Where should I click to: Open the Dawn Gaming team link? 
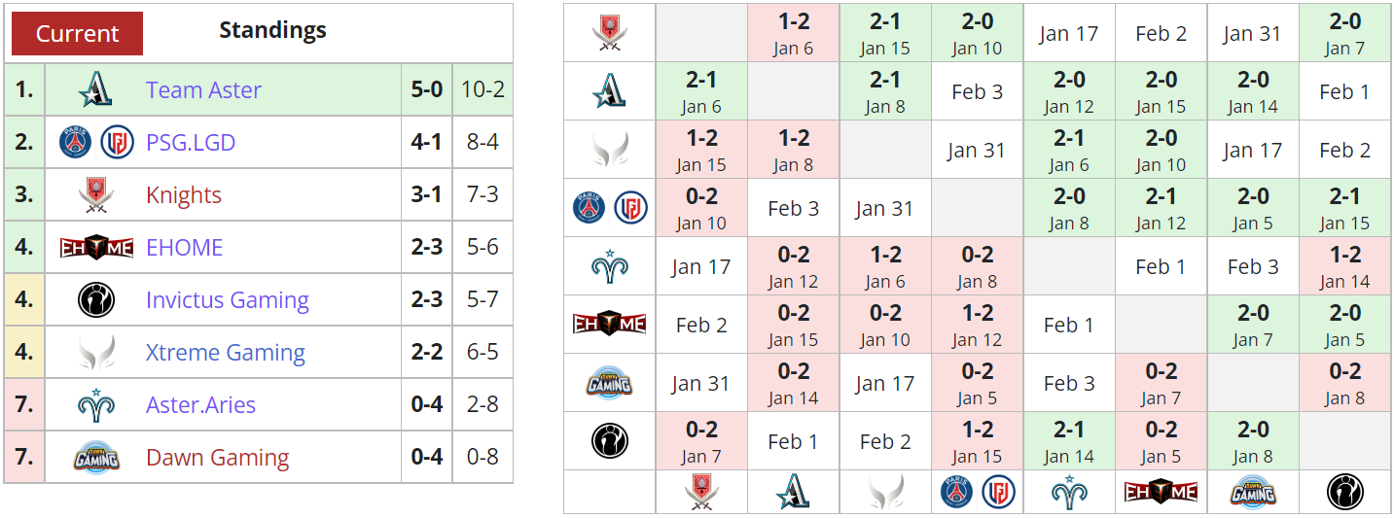[x=217, y=458]
